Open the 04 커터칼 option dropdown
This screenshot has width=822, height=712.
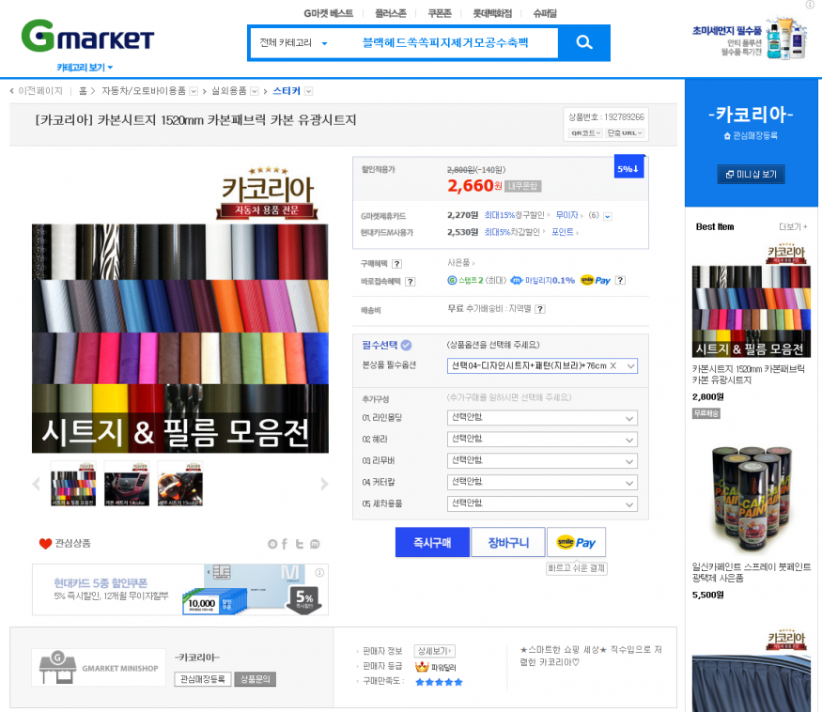542,483
